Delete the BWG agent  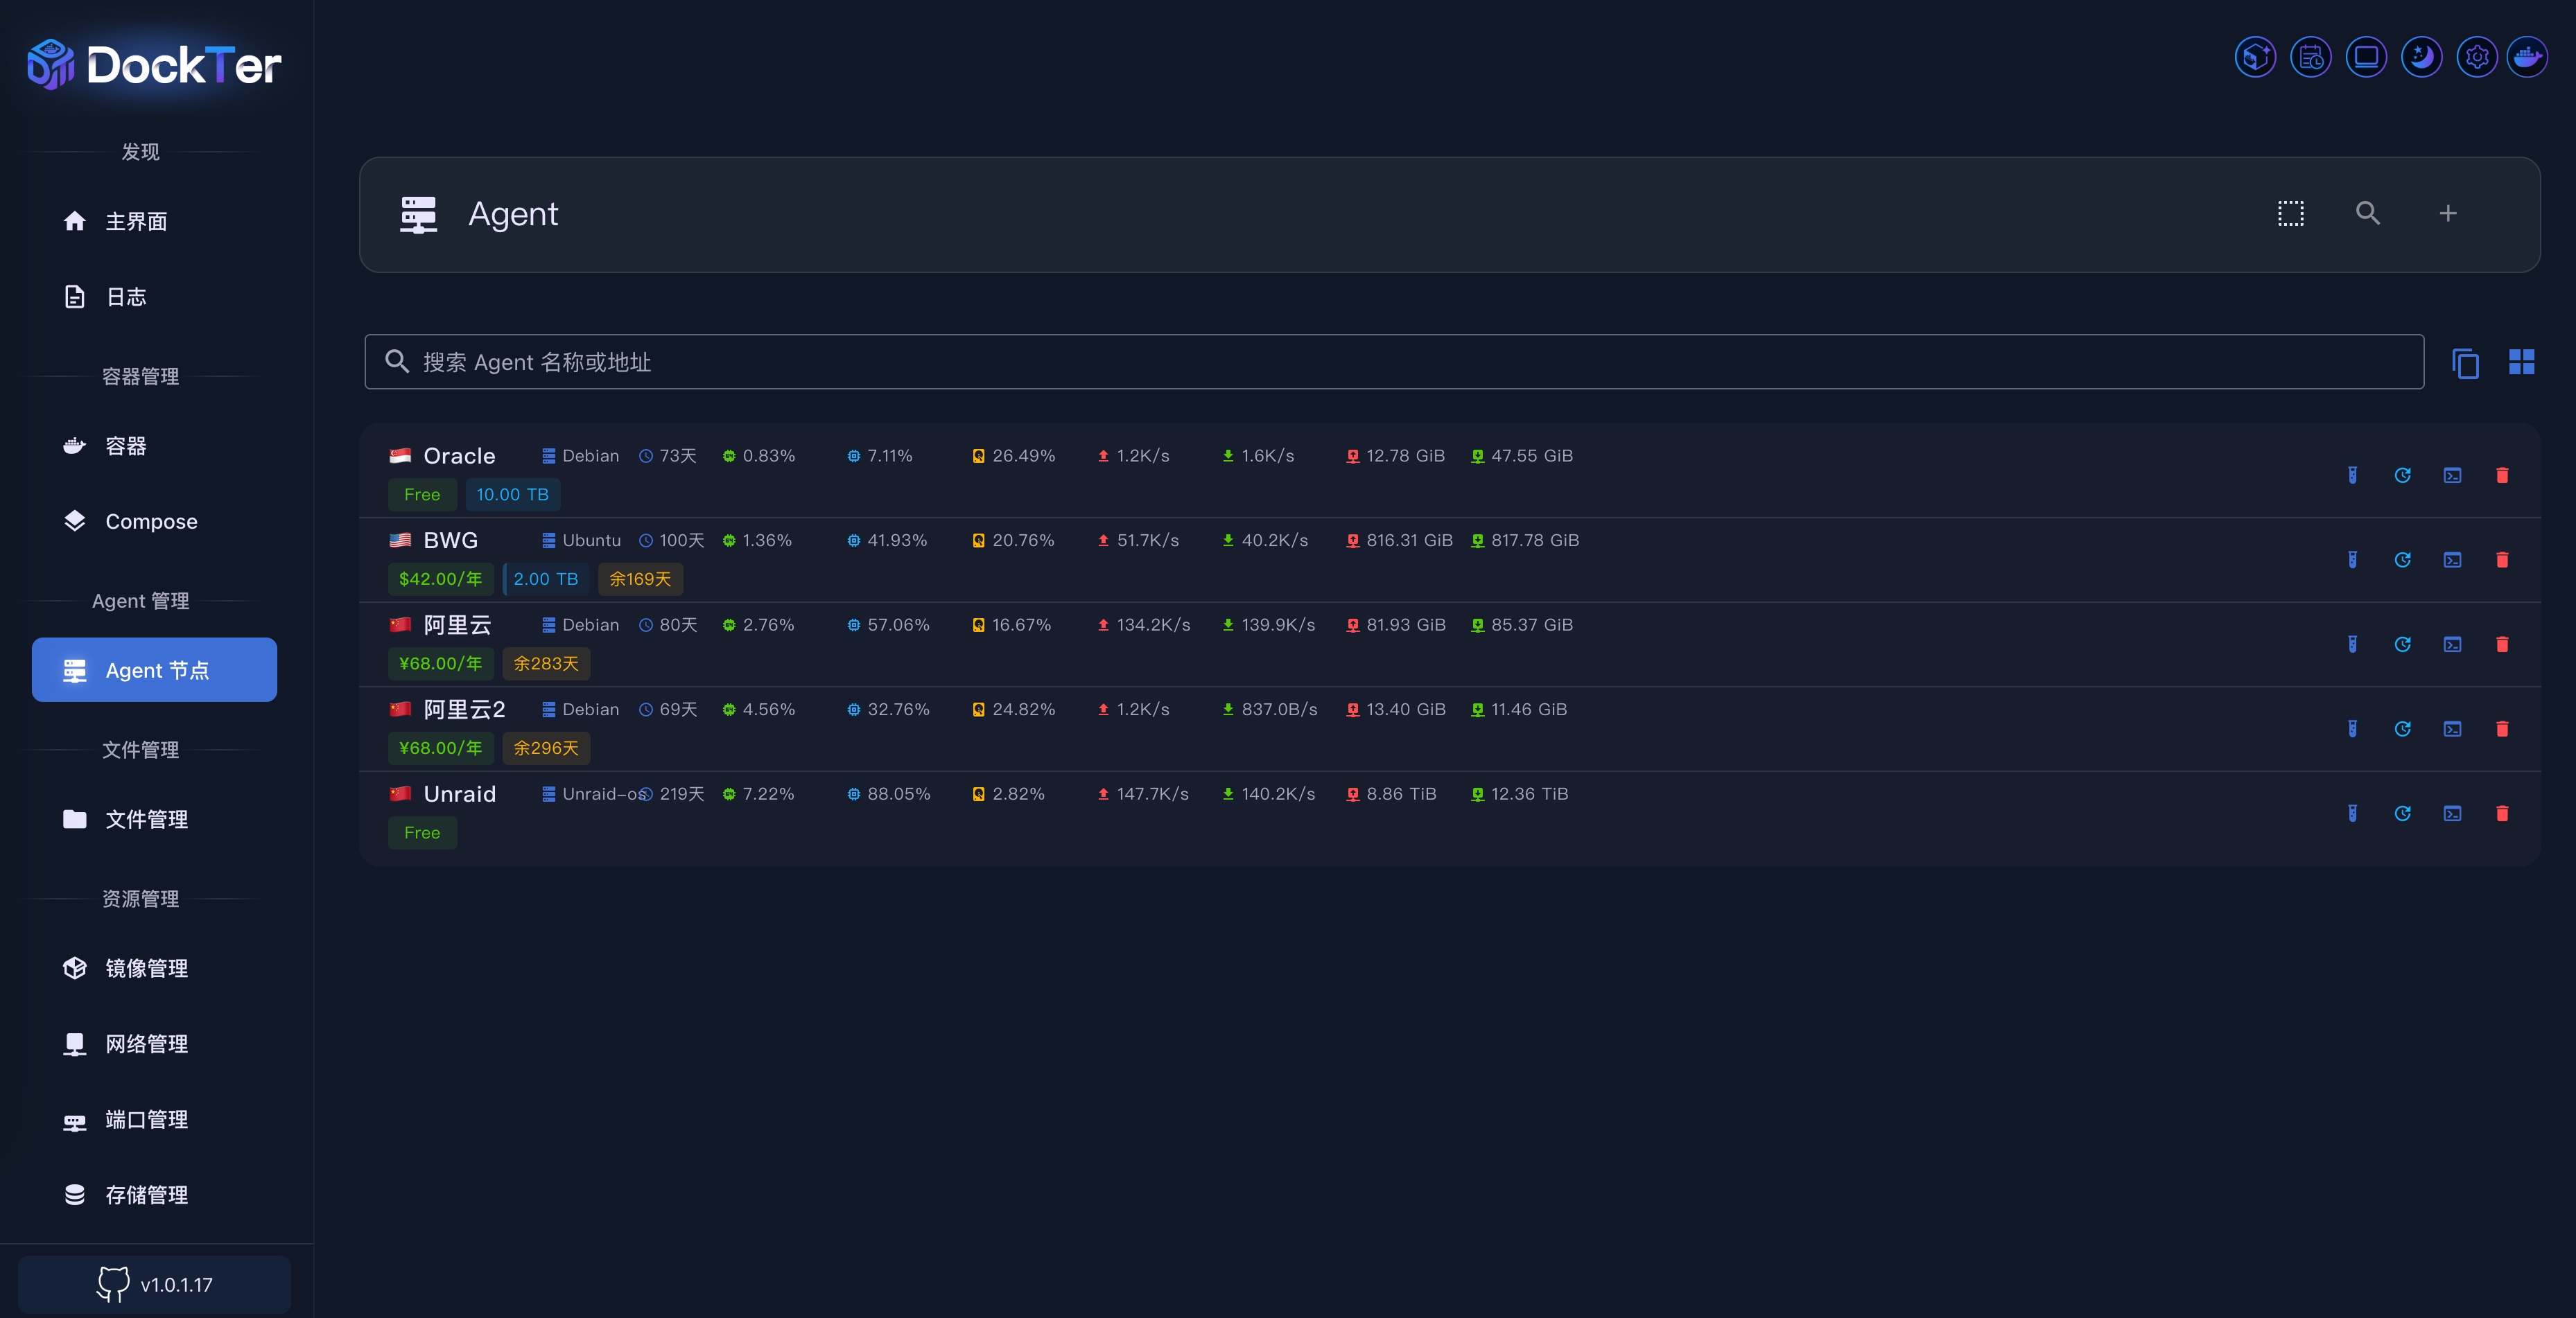pyautogui.click(x=2502, y=560)
